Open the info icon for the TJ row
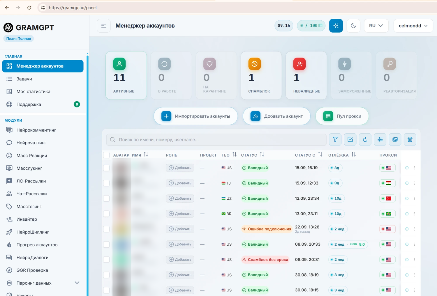This screenshot has height=296, width=437. pyautogui.click(x=407, y=183)
